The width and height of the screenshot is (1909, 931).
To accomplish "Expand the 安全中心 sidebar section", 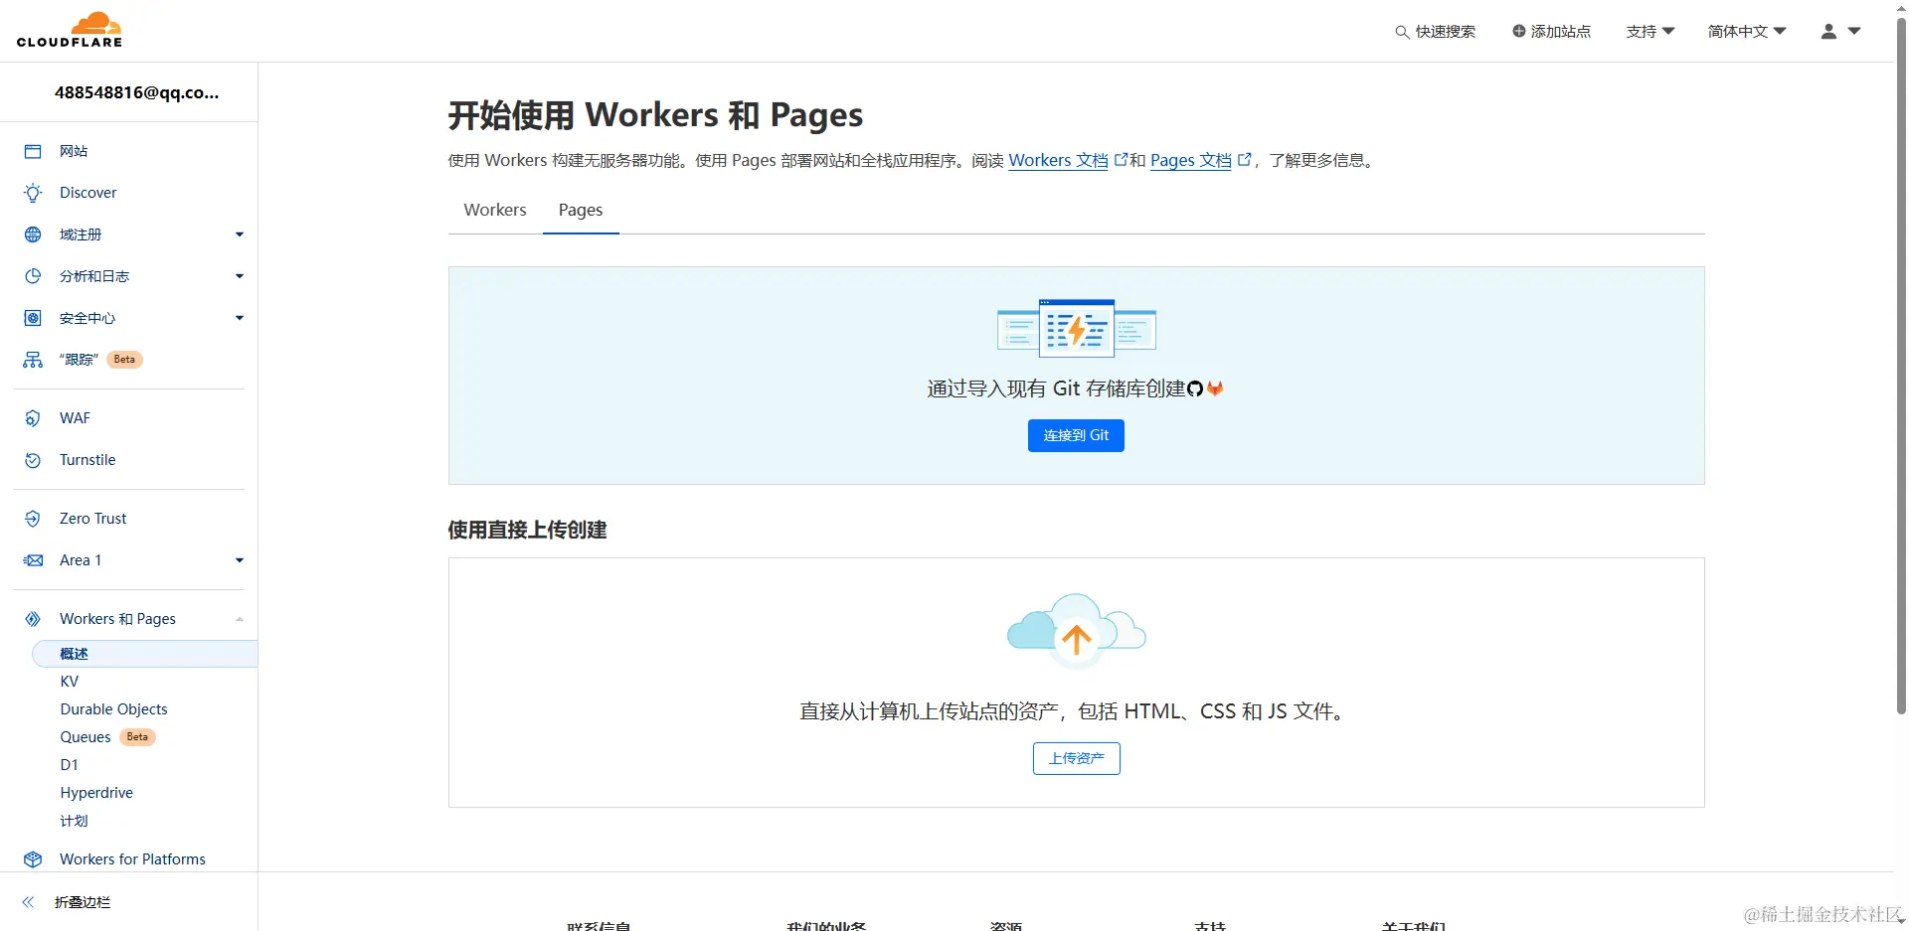I will pyautogui.click(x=240, y=318).
